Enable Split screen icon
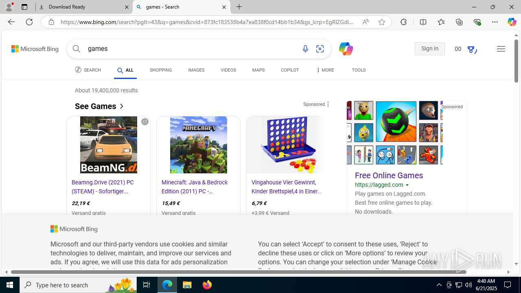521x293 pixels. pos(423,22)
